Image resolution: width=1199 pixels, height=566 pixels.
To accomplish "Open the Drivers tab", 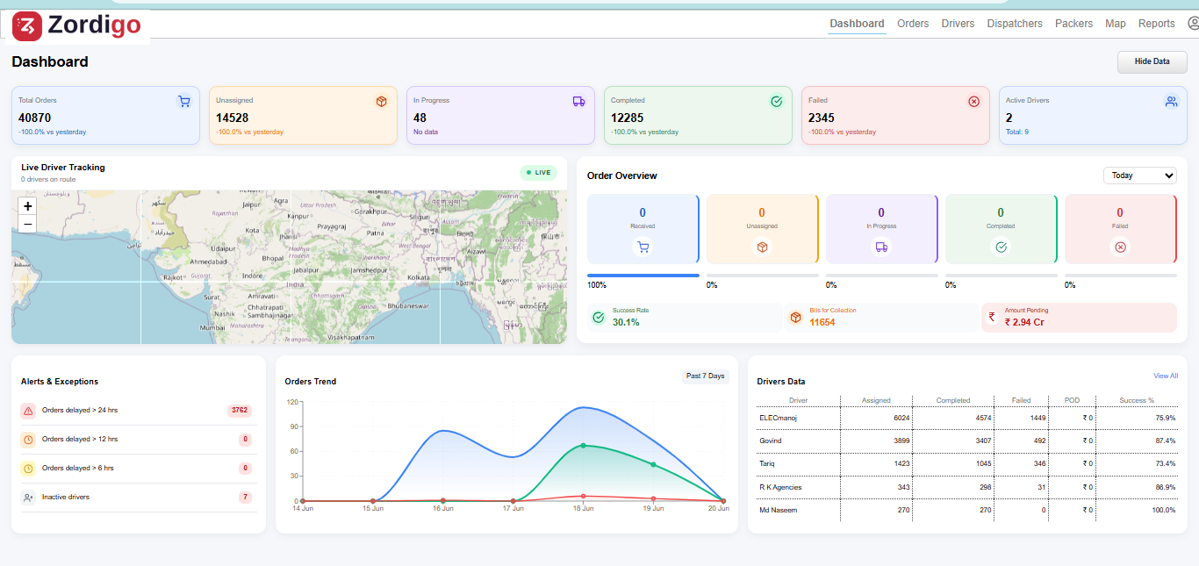I will tap(958, 24).
